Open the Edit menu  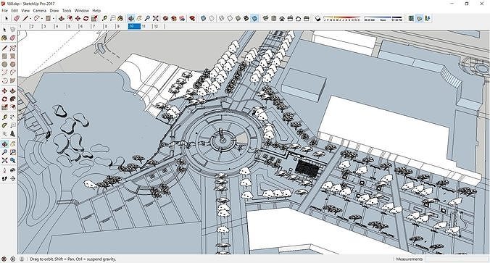pos(14,10)
